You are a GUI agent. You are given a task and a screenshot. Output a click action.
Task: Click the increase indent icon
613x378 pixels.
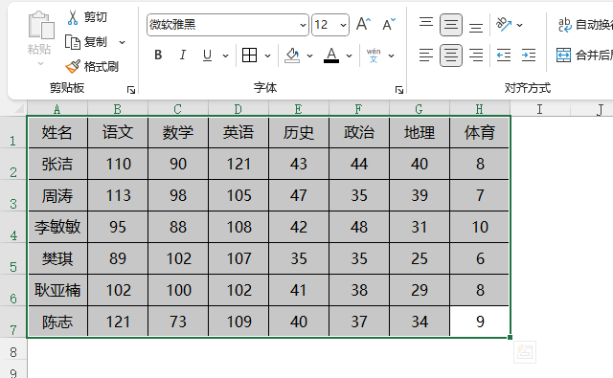click(529, 56)
